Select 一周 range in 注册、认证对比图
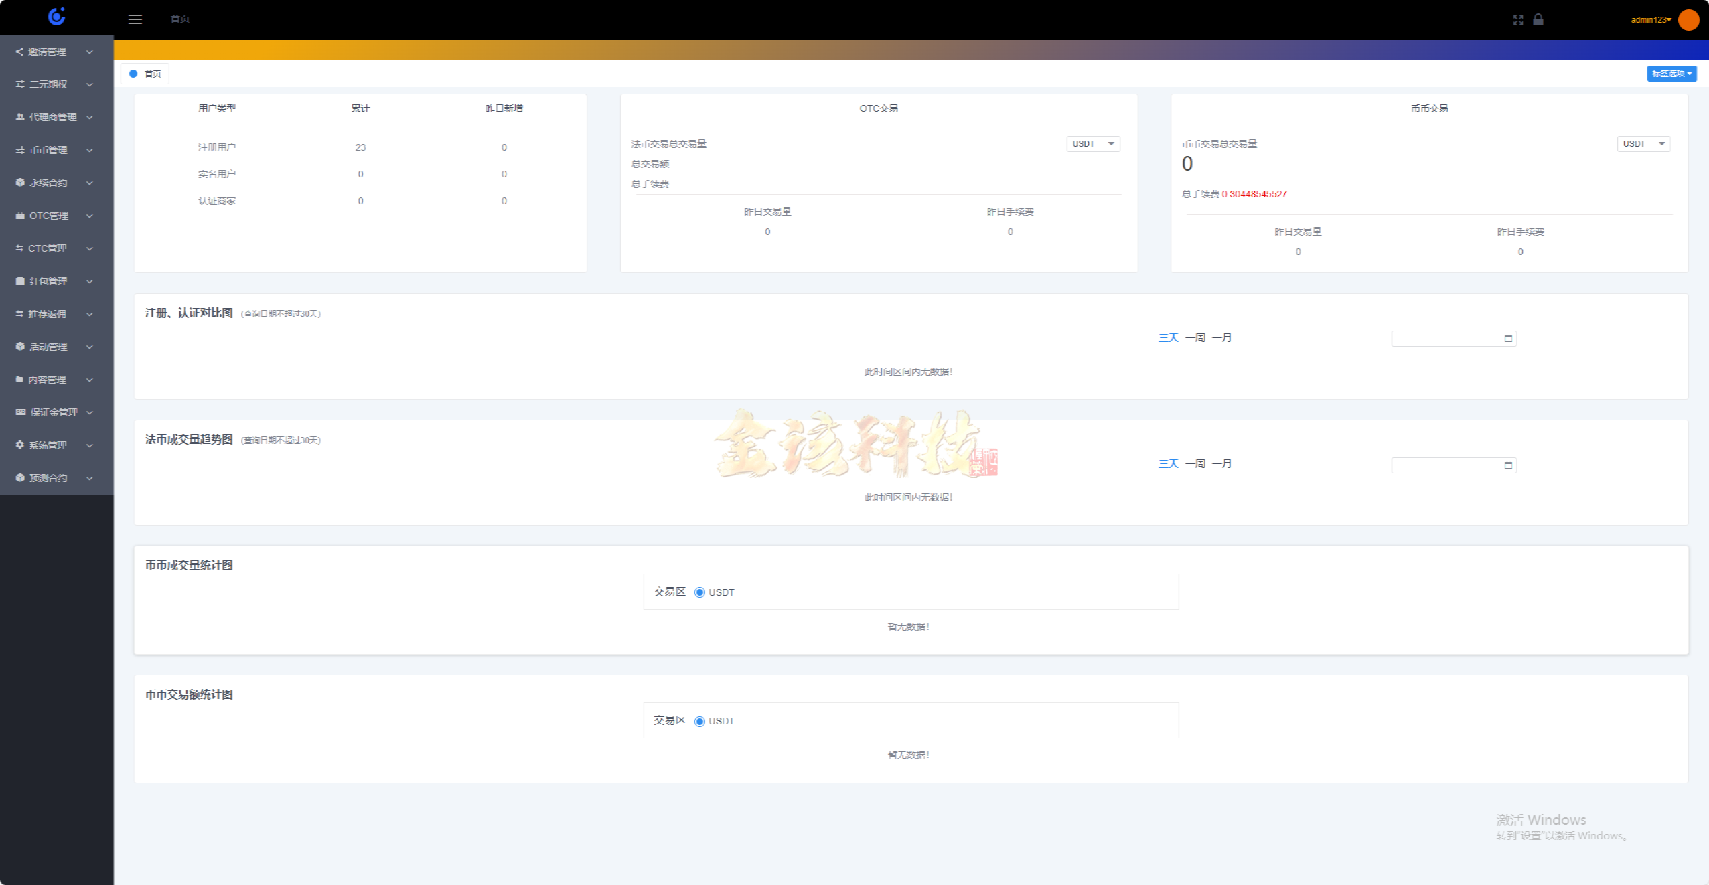The height and width of the screenshot is (885, 1709). [x=1195, y=338]
